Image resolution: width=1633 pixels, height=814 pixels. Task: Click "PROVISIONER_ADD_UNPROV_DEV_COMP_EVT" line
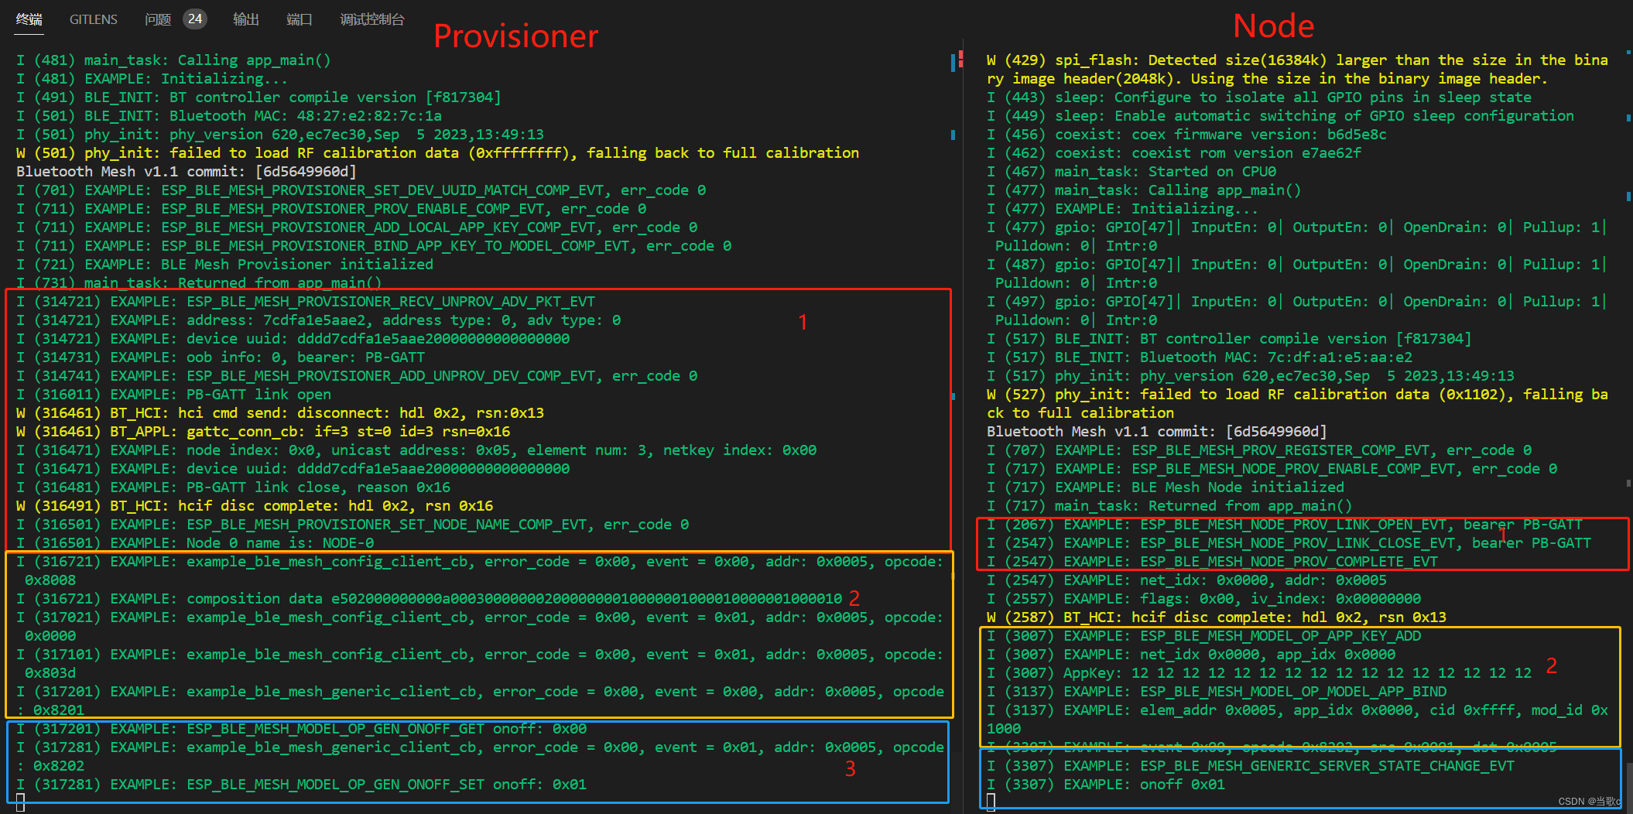coord(357,376)
